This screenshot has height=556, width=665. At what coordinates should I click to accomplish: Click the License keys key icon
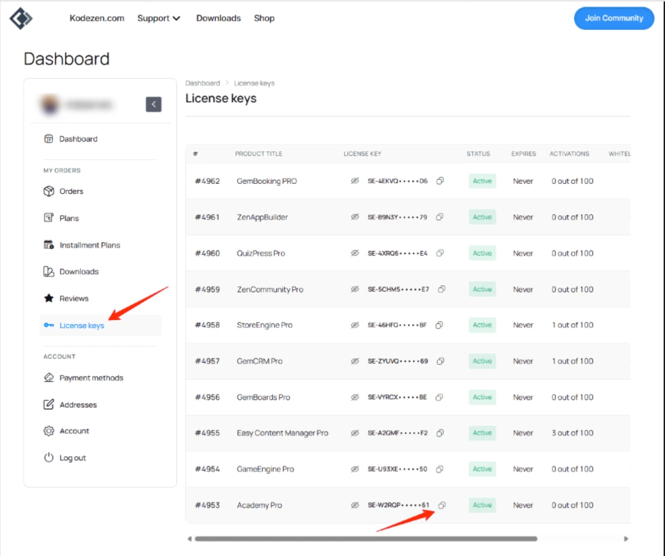(x=49, y=325)
